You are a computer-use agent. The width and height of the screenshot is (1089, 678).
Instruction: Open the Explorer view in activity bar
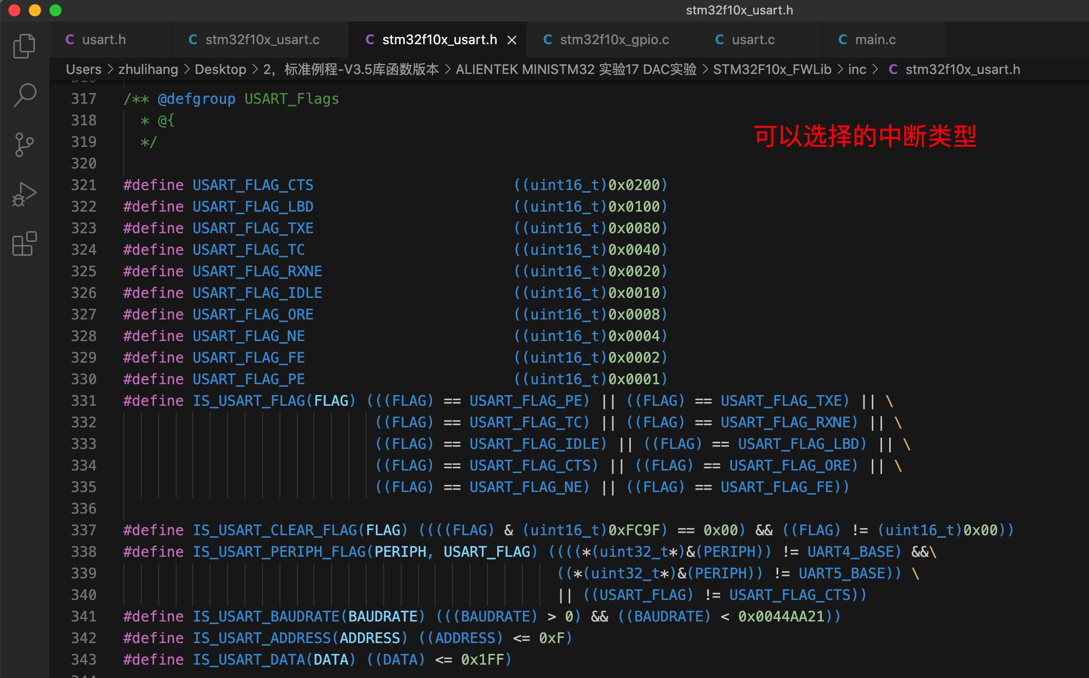point(24,46)
